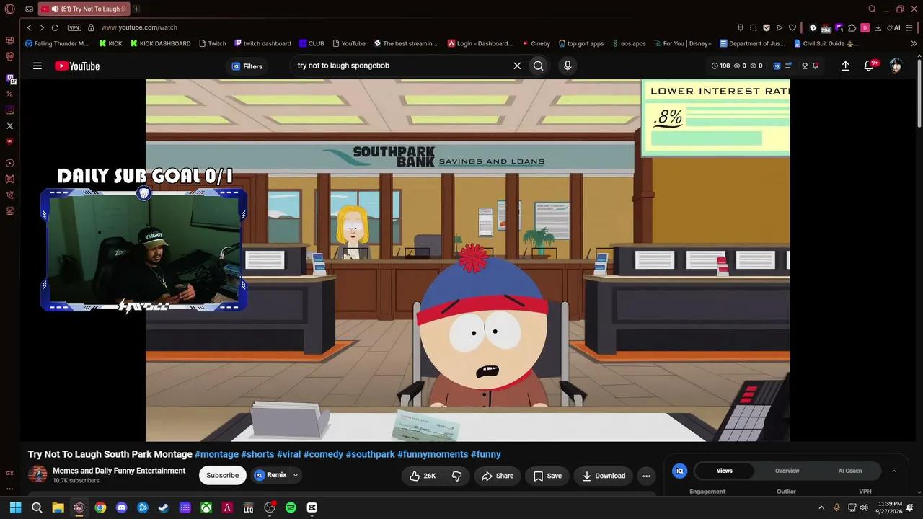Show more bookmarks with double chevron
Viewport: 923px width, 519px height.
[914, 43]
